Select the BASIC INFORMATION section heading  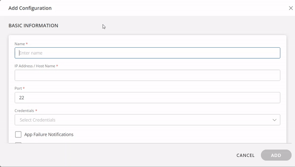point(33,25)
